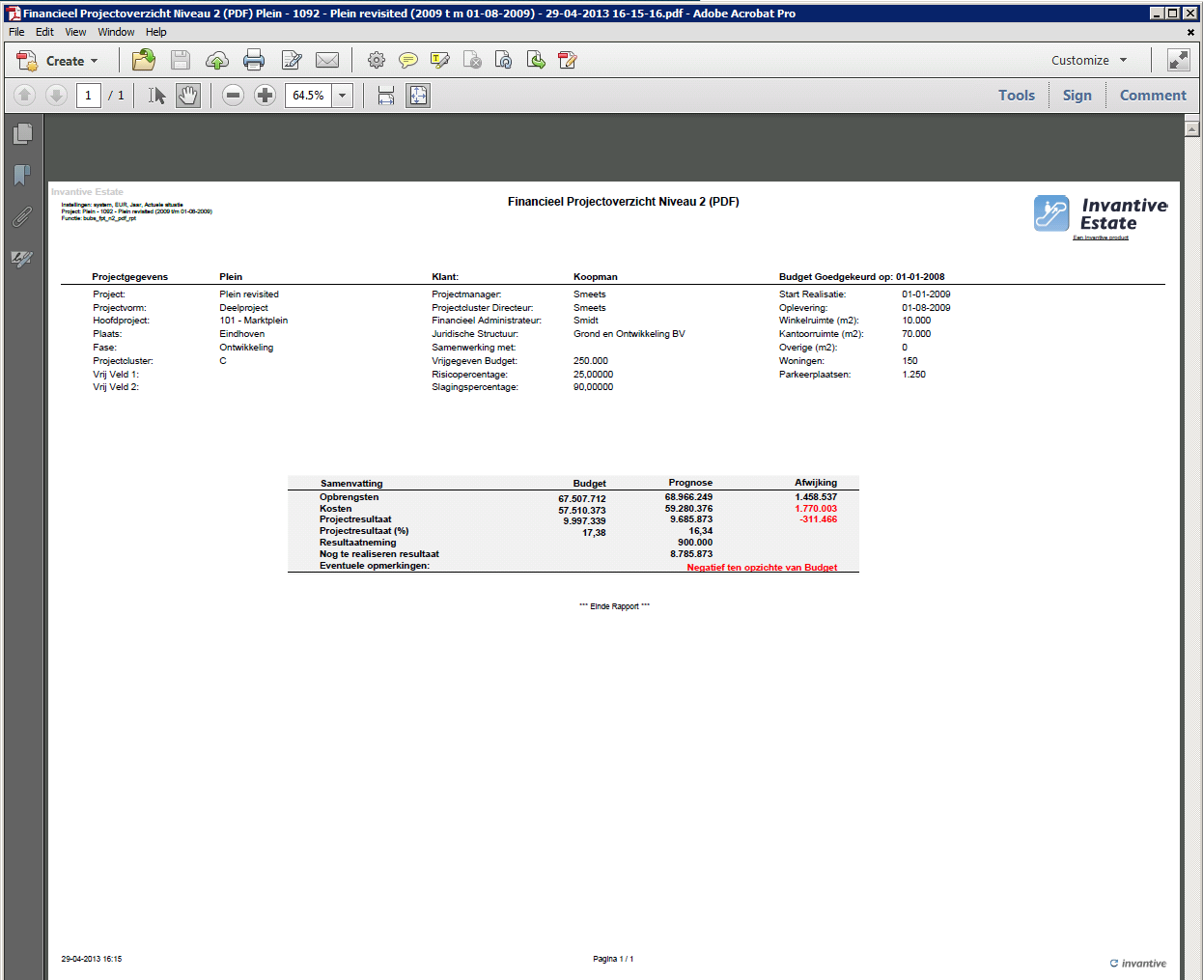Click the Vrijgegeven Budget value 250.000
Screen dimensions: 1203x980
[591, 361]
